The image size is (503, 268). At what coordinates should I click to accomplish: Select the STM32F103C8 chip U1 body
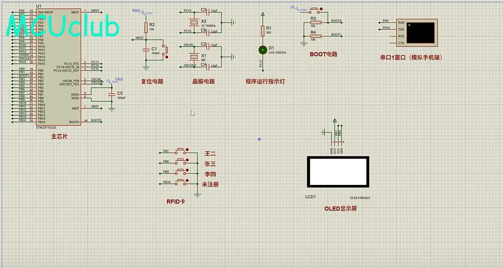pos(58,67)
